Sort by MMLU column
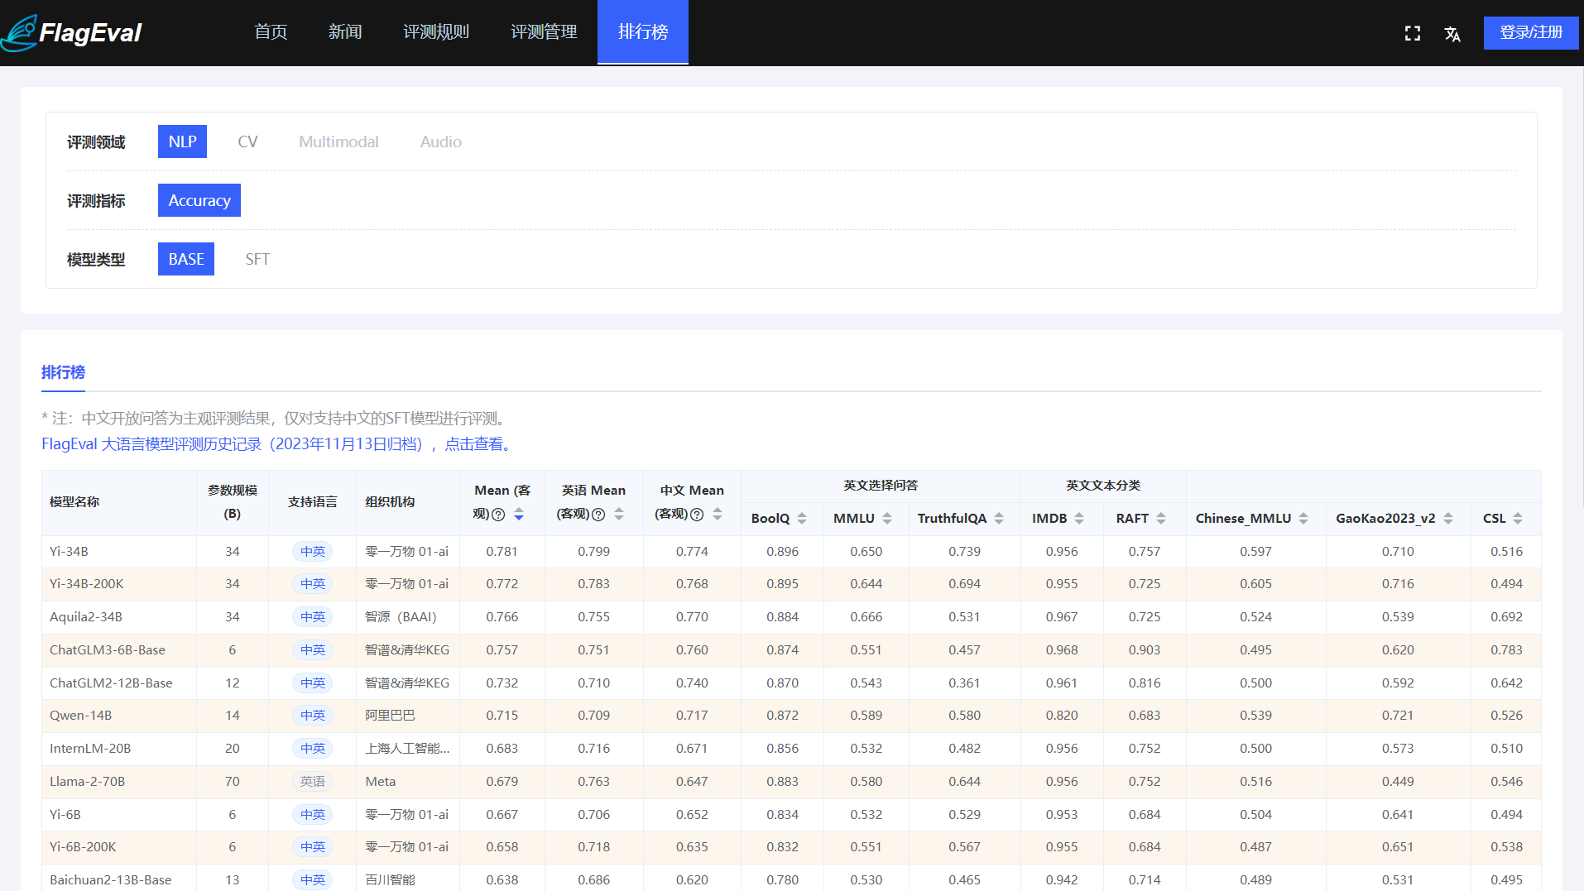This screenshot has height=891, width=1584. (x=887, y=519)
